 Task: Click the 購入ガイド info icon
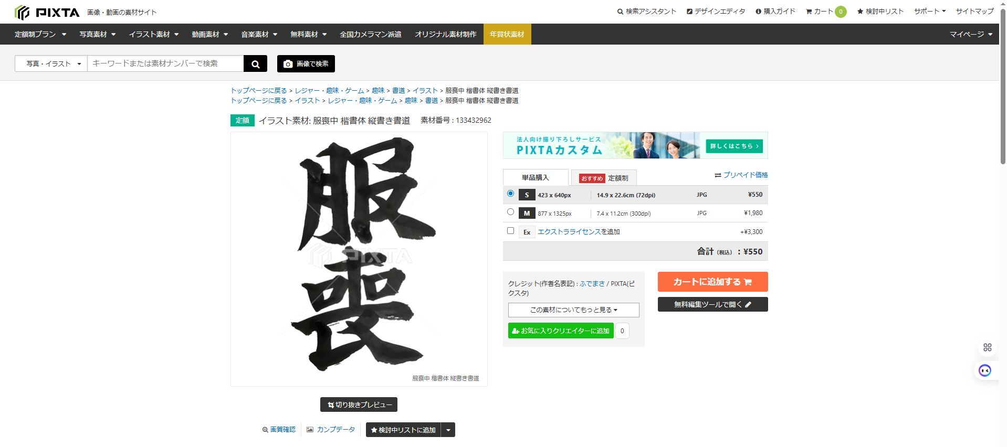(758, 12)
